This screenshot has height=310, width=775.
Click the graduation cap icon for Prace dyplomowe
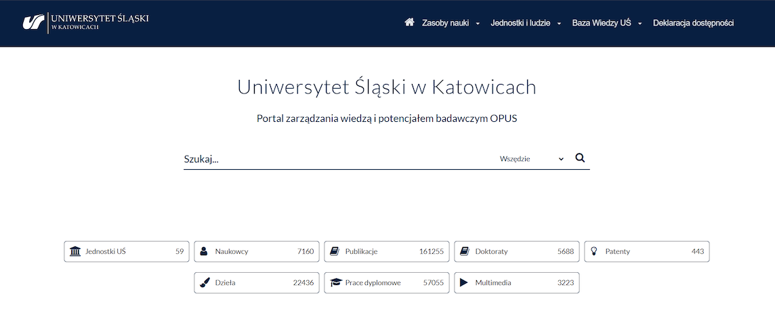tap(336, 283)
